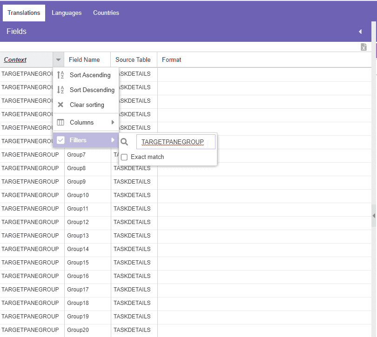377x337 pixels.
Task: Expand the Columns submenu arrow
Action: tap(113, 122)
